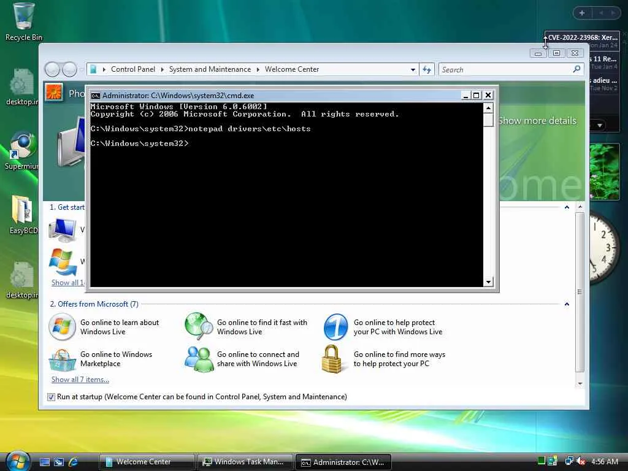Click the Welcome Center taskbar button
Viewport: 628px width, 471px height.
(147, 462)
